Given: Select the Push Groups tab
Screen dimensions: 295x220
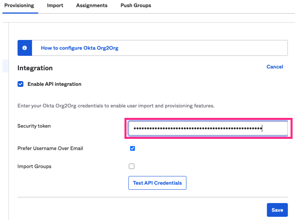Looking at the screenshot, I should pyautogui.click(x=136, y=6).
